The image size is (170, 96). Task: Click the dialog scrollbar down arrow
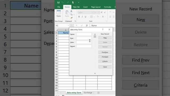95,73
